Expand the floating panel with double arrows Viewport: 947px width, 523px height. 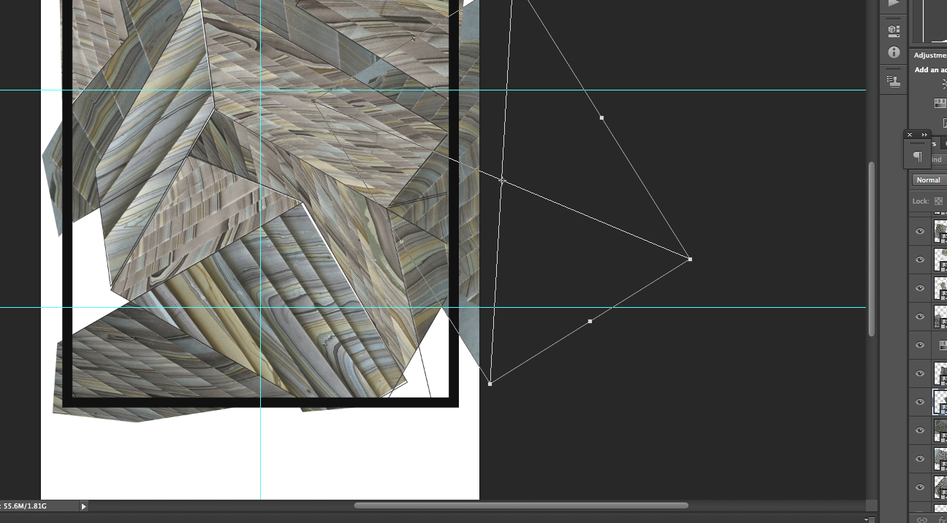pos(924,135)
